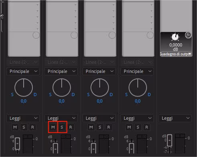
Task: Click the third track's send level knob
Action: tap(112, 35)
